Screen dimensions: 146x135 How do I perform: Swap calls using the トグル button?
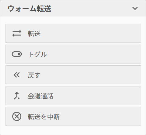pyautogui.click(x=73, y=54)
